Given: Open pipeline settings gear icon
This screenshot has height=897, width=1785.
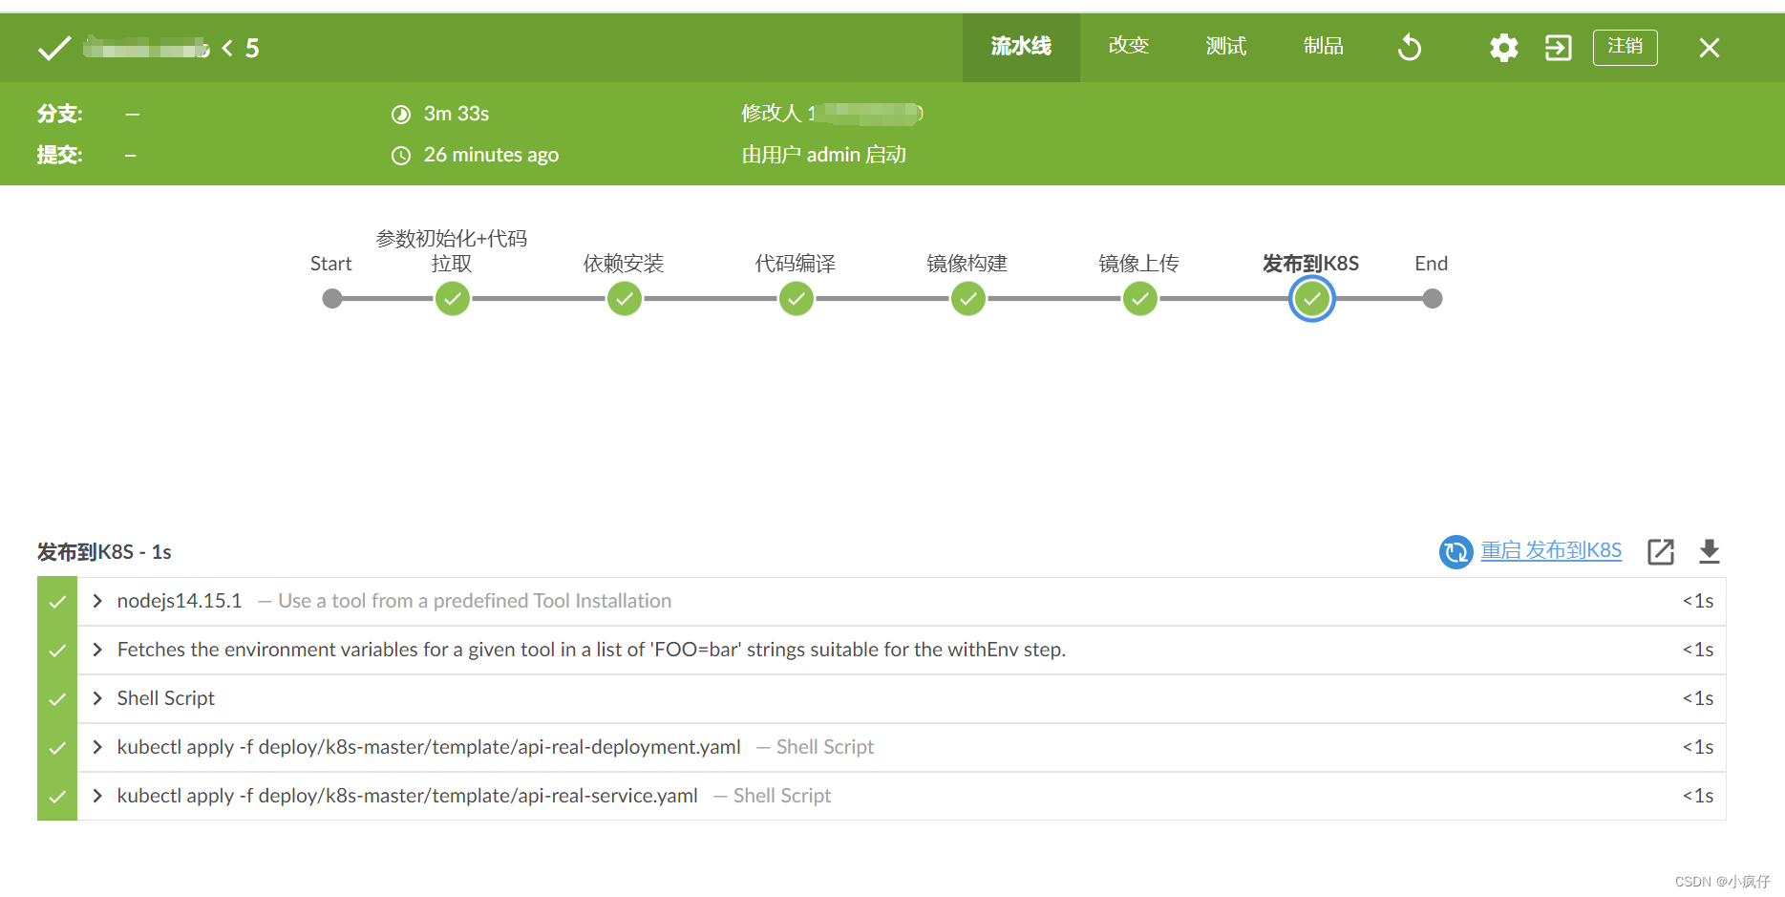Looking at the screenshot, I should tap(1503, 48).
